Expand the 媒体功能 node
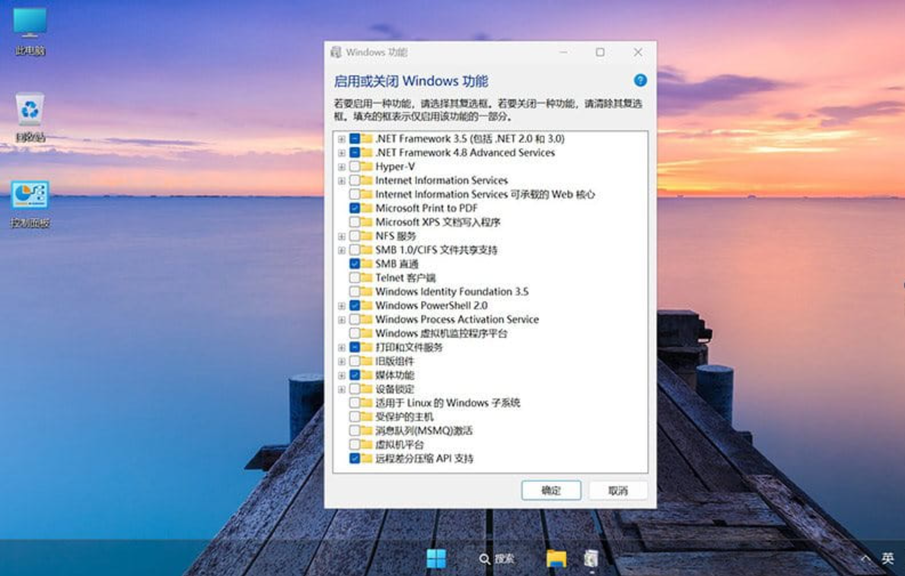 tap(342, 376)
